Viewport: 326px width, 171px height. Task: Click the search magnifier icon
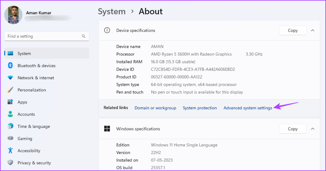83,36
